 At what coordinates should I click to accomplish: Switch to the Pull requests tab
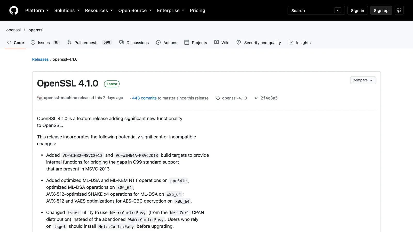click(x=90, y=43)
